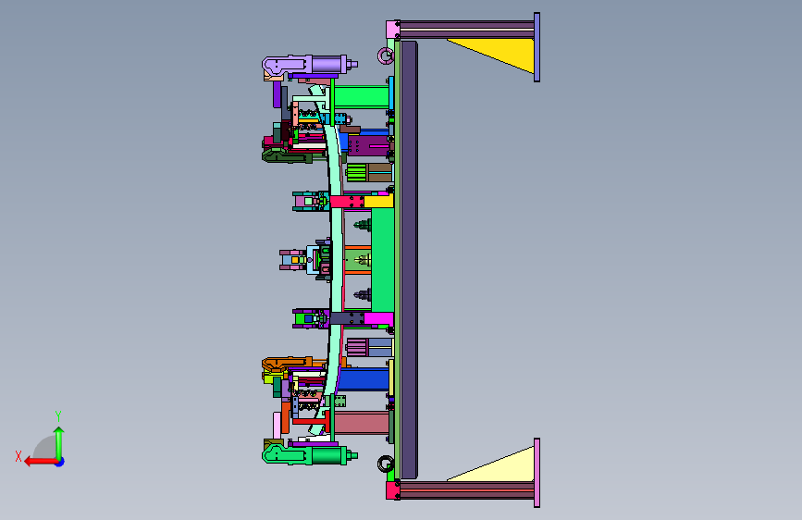
Task: Select the pink corner block of the frame
Action: point(393,30)
